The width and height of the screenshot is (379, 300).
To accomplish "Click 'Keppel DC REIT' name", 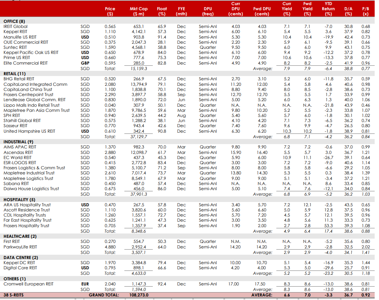I will click(19, 263).
